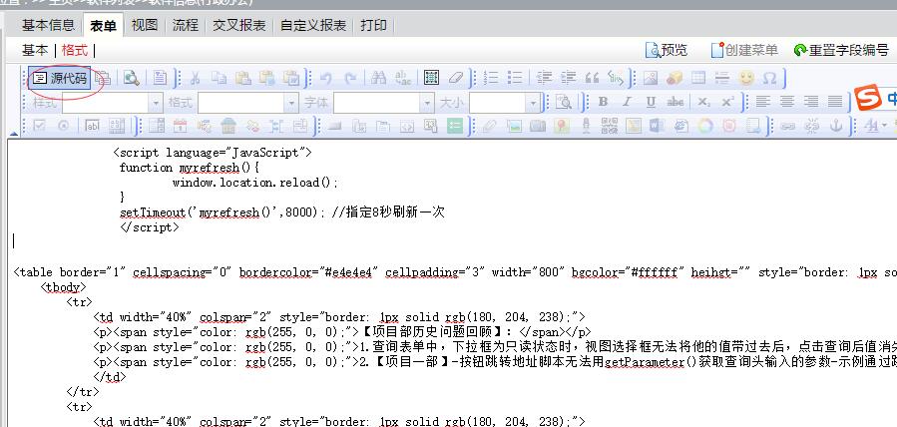This screenshot has height=427, width=897.
Task: Collapse the toolbar using the small triangle
Action: [x=14, y=133]
